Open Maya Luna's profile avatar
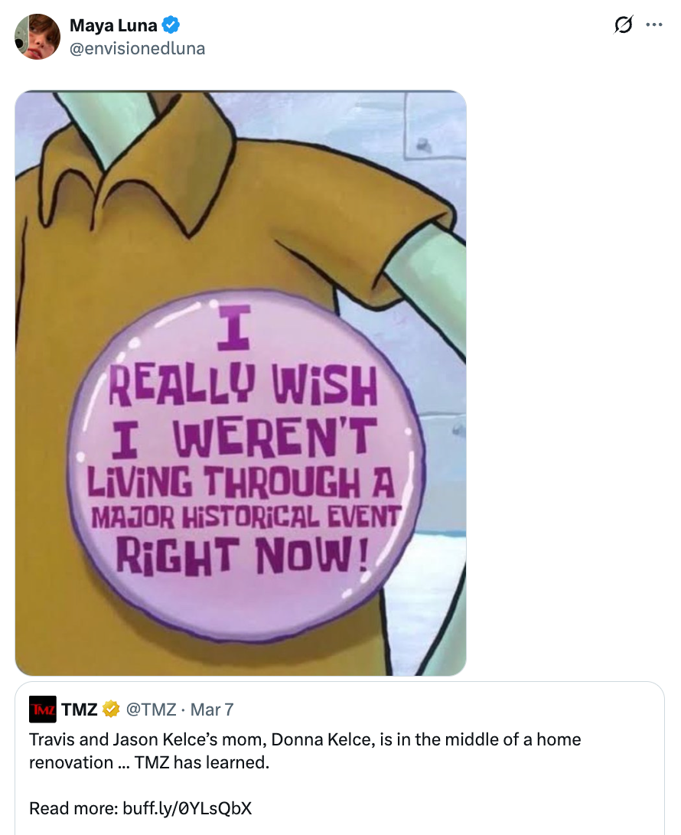 (x=37, y=37)
